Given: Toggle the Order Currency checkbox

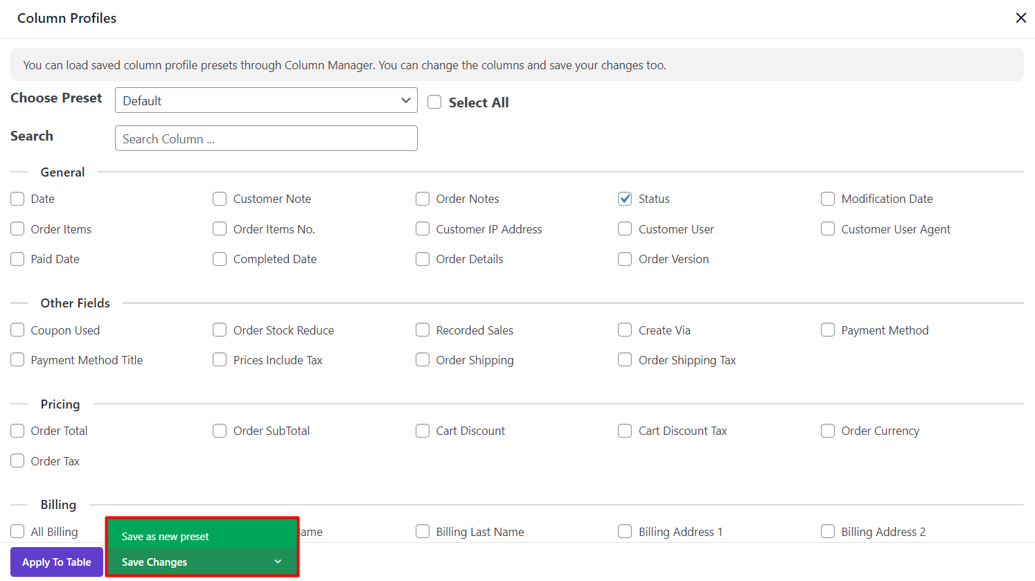Looking at the screenshot, I should (828, 431).
